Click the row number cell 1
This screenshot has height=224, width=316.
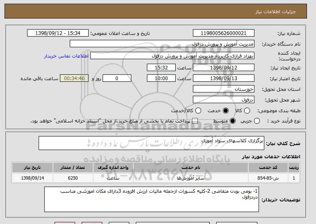click(294, 178)
